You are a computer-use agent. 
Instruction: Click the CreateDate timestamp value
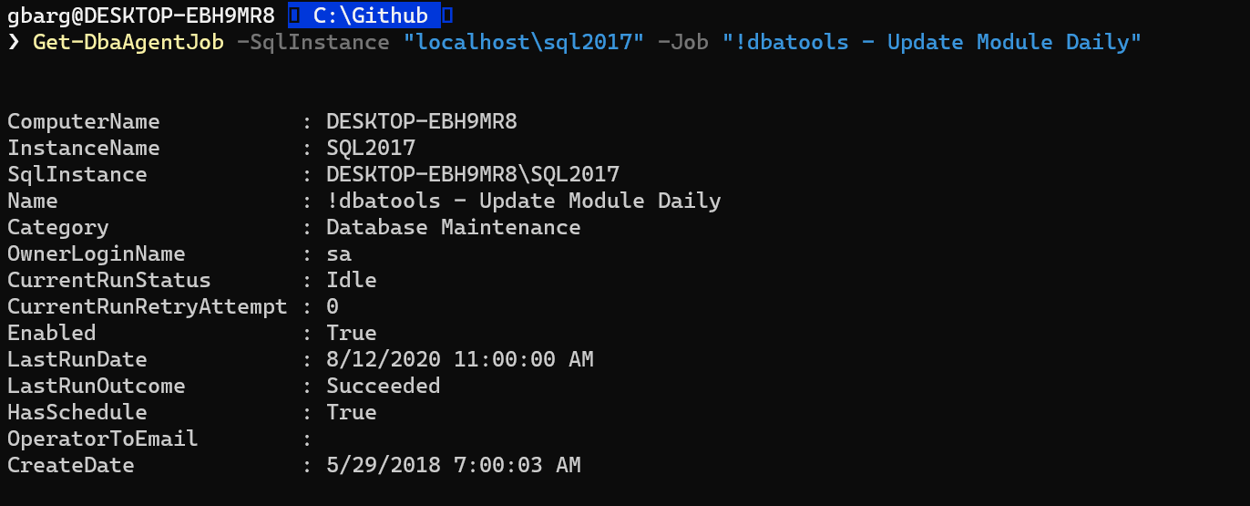(454, 465)
